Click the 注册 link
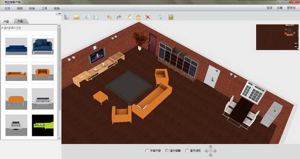This screenshot has height=159, width=300. pyautogui.click(x=279, y=8)
